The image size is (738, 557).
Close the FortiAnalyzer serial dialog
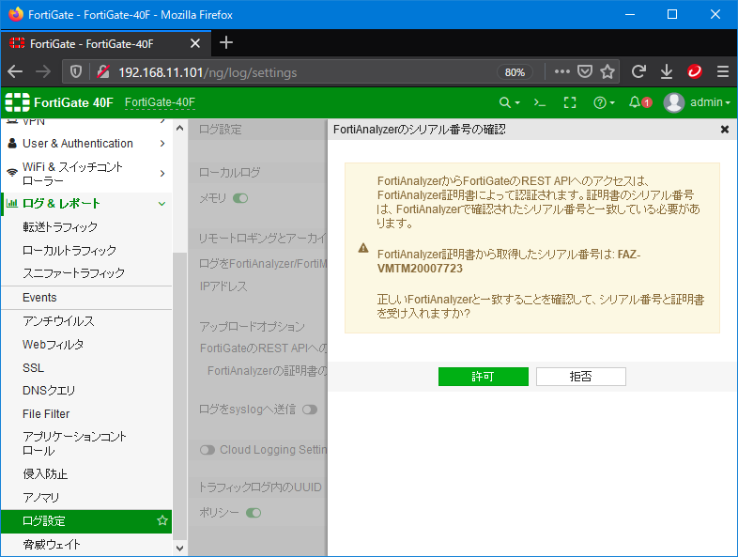click(725, 130)
